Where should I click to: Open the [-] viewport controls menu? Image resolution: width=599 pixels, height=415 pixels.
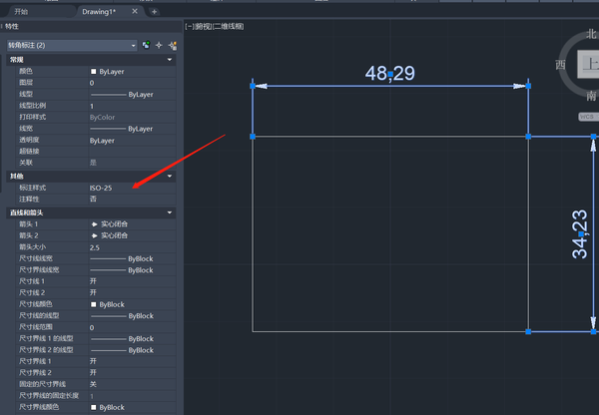click(189, 26)
